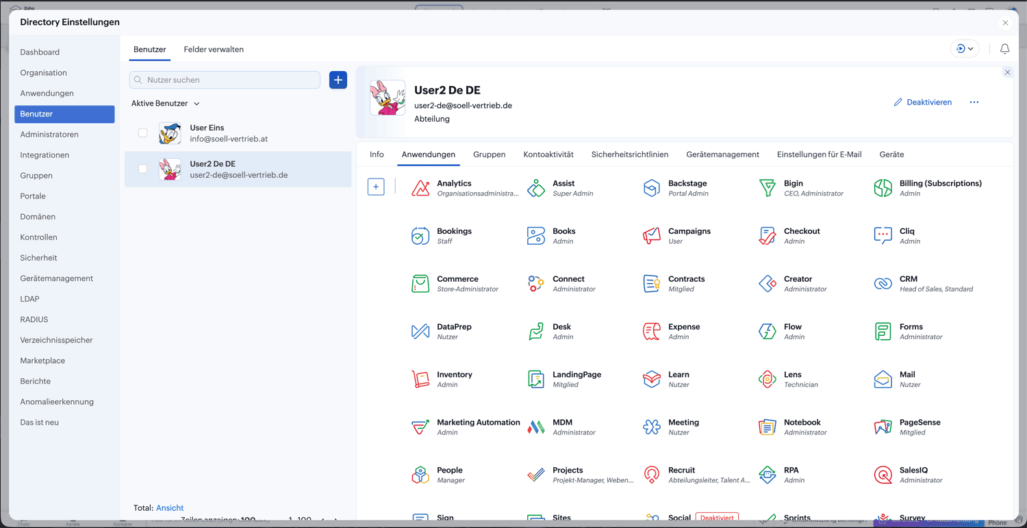Open the Commerce shopping bag icon
Screen dimensions: 1027x528
[420, 283]
